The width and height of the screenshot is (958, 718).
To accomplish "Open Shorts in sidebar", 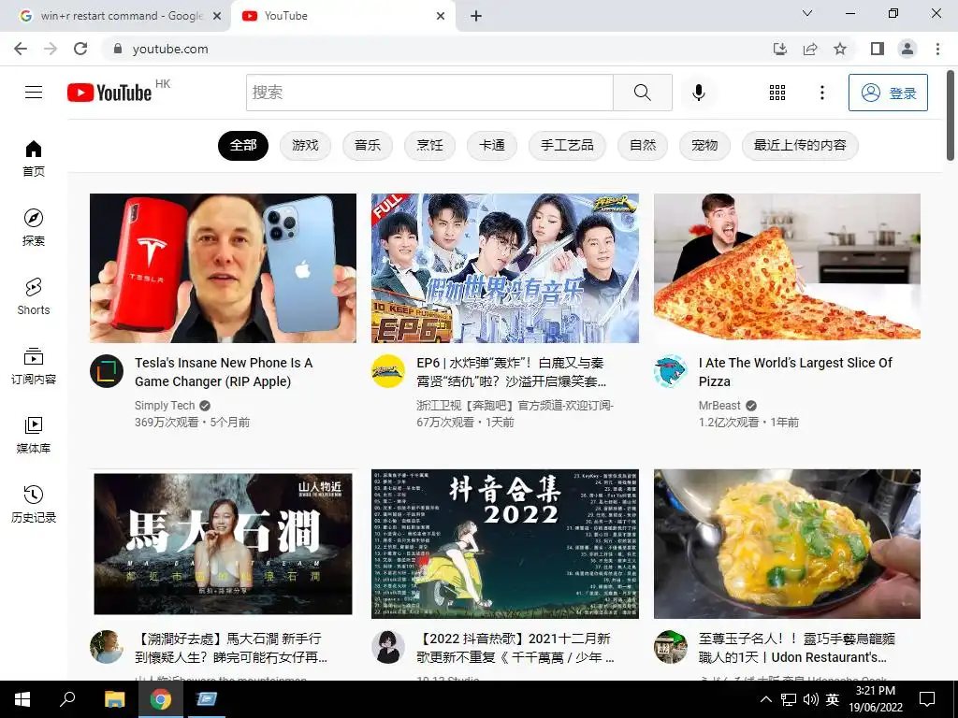I will tap(34, 296).
